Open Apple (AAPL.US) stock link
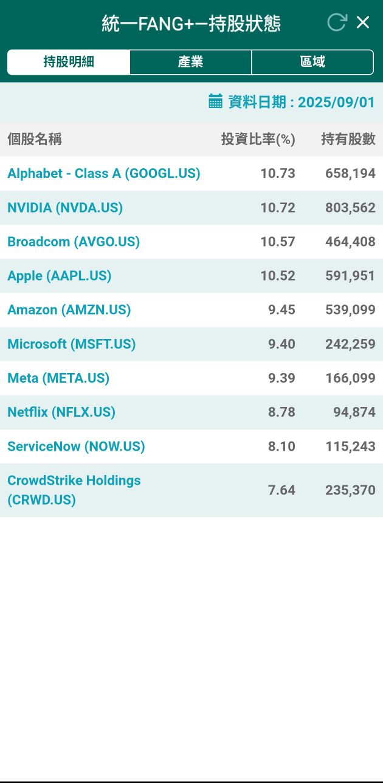 click(60, 276)
